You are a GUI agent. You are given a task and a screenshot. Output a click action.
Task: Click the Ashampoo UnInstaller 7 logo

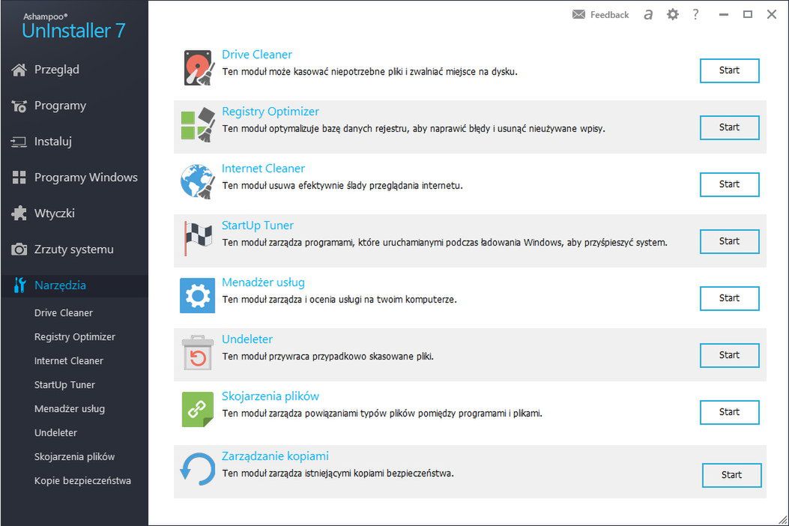point(73,26)
